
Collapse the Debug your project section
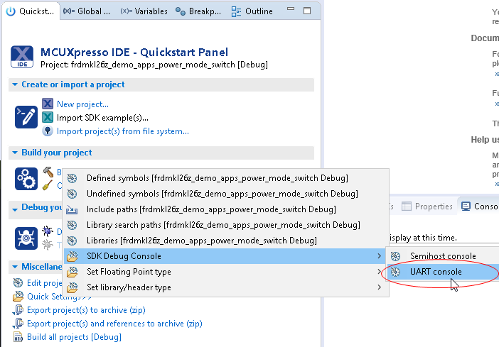(x=15, y=209)
